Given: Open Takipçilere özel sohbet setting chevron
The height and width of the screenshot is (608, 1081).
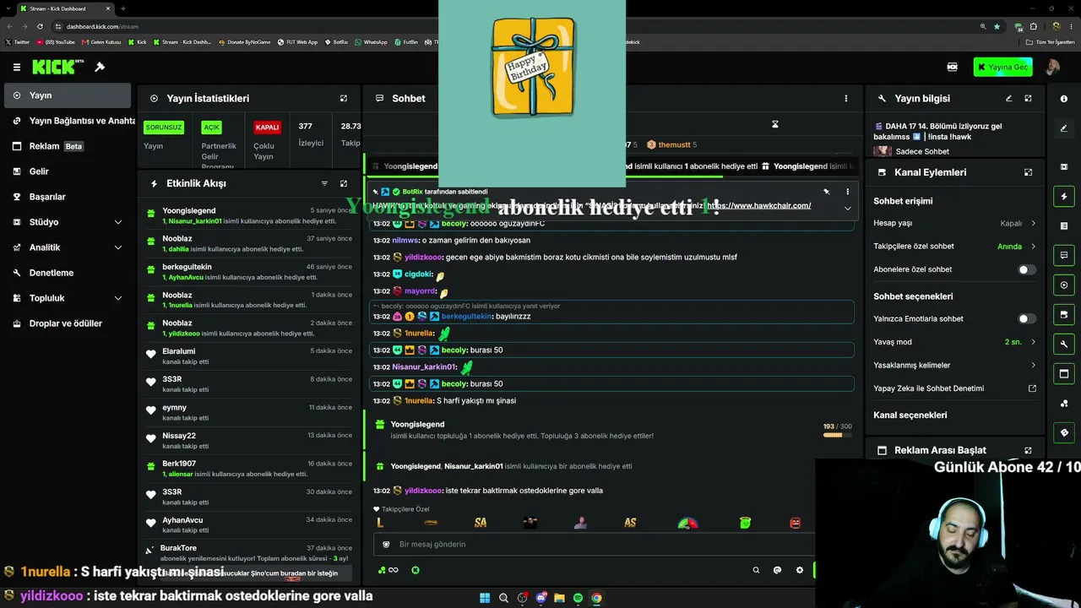Looking at the screenshot, I should tap(1033, 247).
